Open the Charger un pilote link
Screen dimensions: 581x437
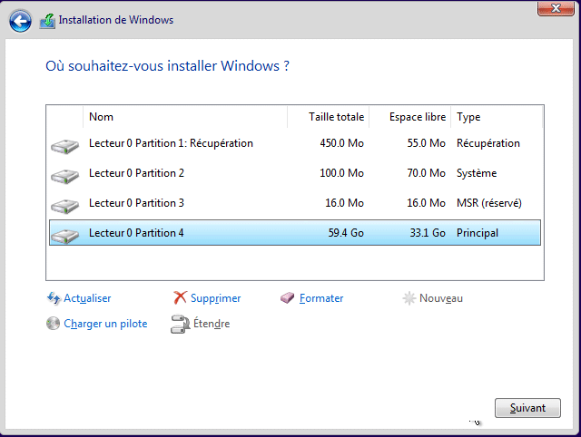[105, 324]
